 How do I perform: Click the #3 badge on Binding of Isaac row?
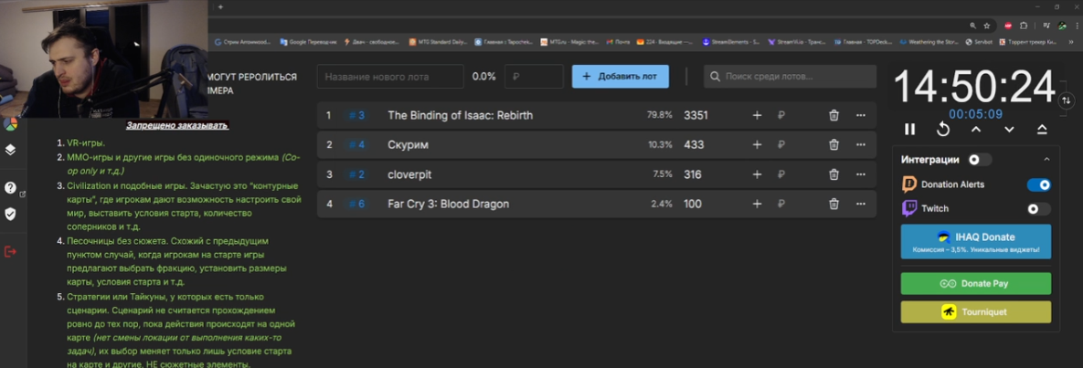(356, 115)
